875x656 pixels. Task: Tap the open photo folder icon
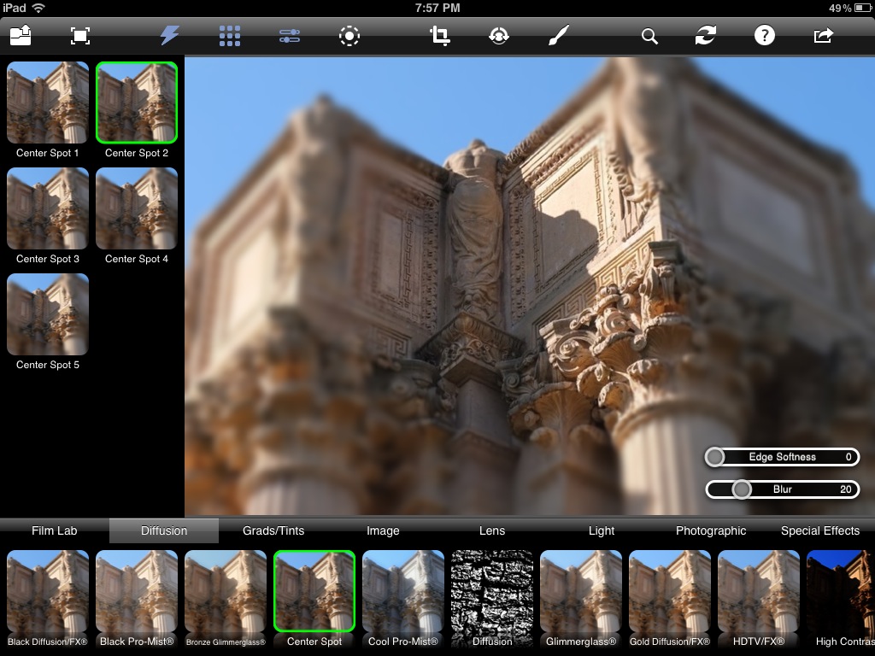(x=21, y=36)
